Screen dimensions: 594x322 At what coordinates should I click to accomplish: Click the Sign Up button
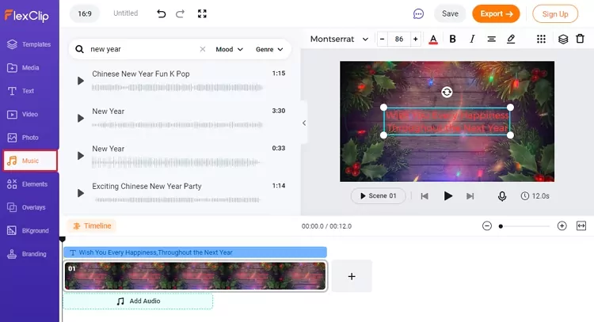click(555, 14)
